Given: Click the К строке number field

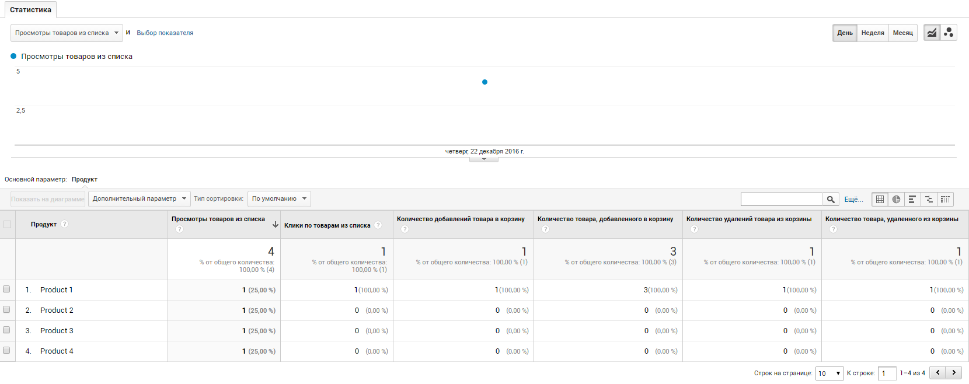Looking at the screenshot, I should pyautogui.click(x=887, y=373).
